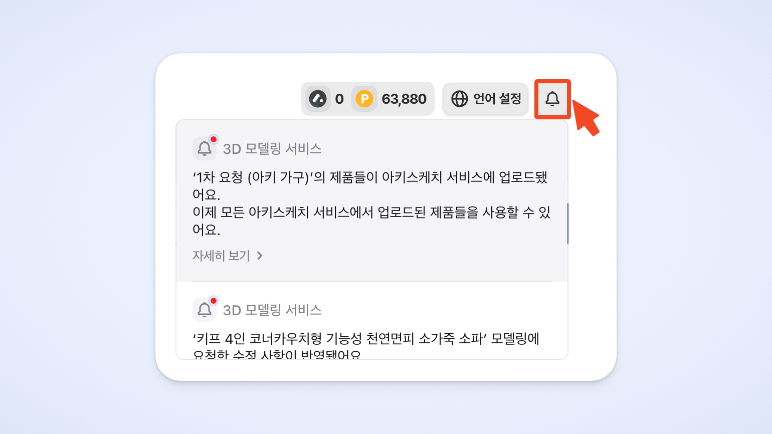Click second notification's bell icon with red dot
The width and height of the screenshot is (772, 434).
pyautogui.click(x=205, y=310)
